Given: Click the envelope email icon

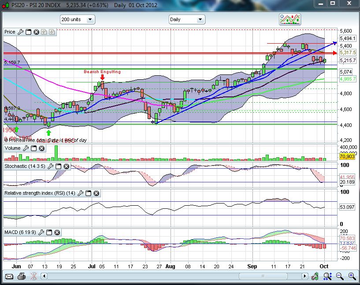Looking at the screenshot, I should (9, 276).
